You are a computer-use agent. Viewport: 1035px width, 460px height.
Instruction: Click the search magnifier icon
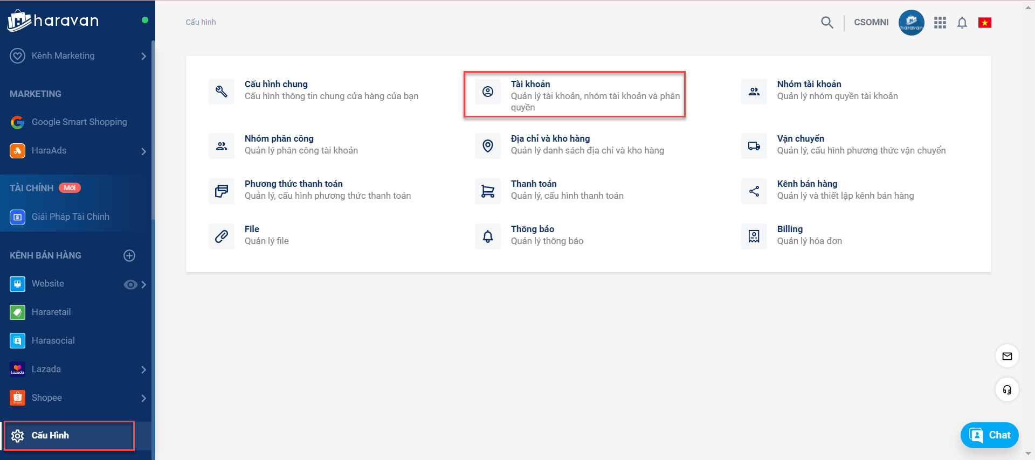tap(826, 23)
